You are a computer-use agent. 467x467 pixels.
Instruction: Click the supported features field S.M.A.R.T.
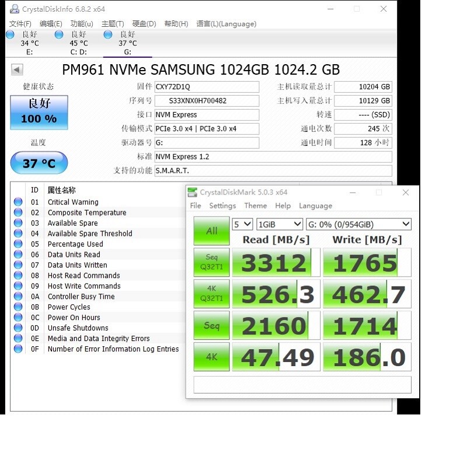(x=273, y=170)
